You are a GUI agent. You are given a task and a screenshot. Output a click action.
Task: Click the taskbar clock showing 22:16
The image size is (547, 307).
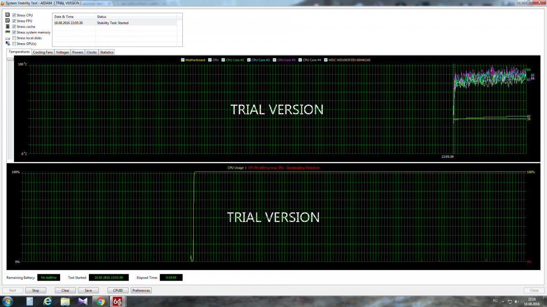pos(532,302)
